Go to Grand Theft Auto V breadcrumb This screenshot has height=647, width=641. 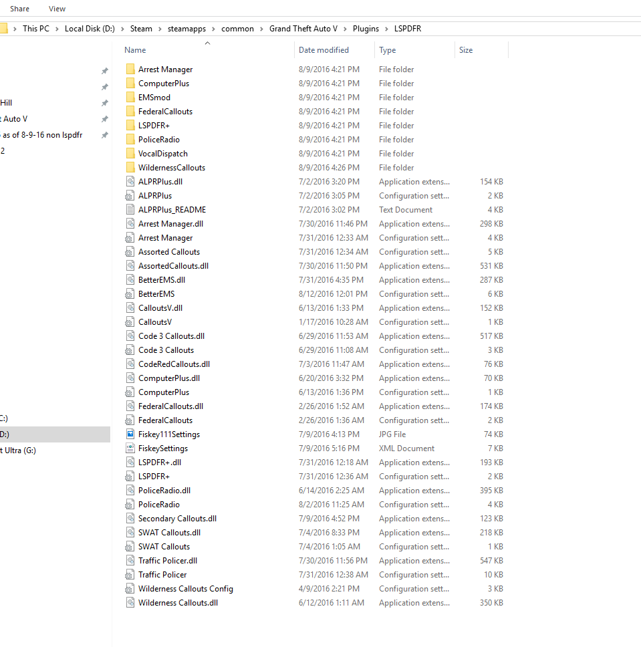tap(303, 29)
